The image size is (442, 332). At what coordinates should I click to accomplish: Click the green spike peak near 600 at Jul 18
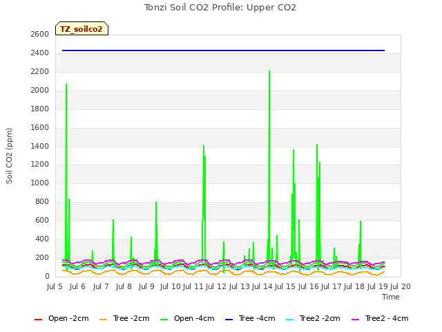coord(361,221)
